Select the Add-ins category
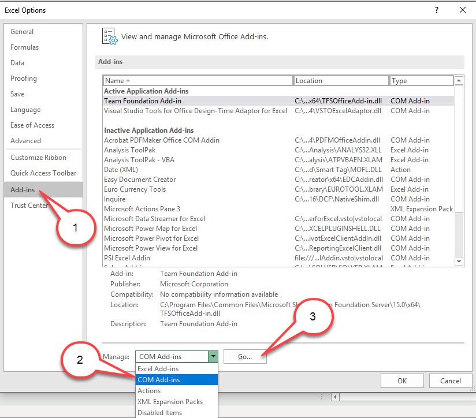Viewport: 476px width, 418px height. tap(43, 190)
